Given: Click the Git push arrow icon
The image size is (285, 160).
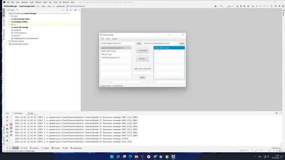Looking at the screenshot, I should pos(264,6).
